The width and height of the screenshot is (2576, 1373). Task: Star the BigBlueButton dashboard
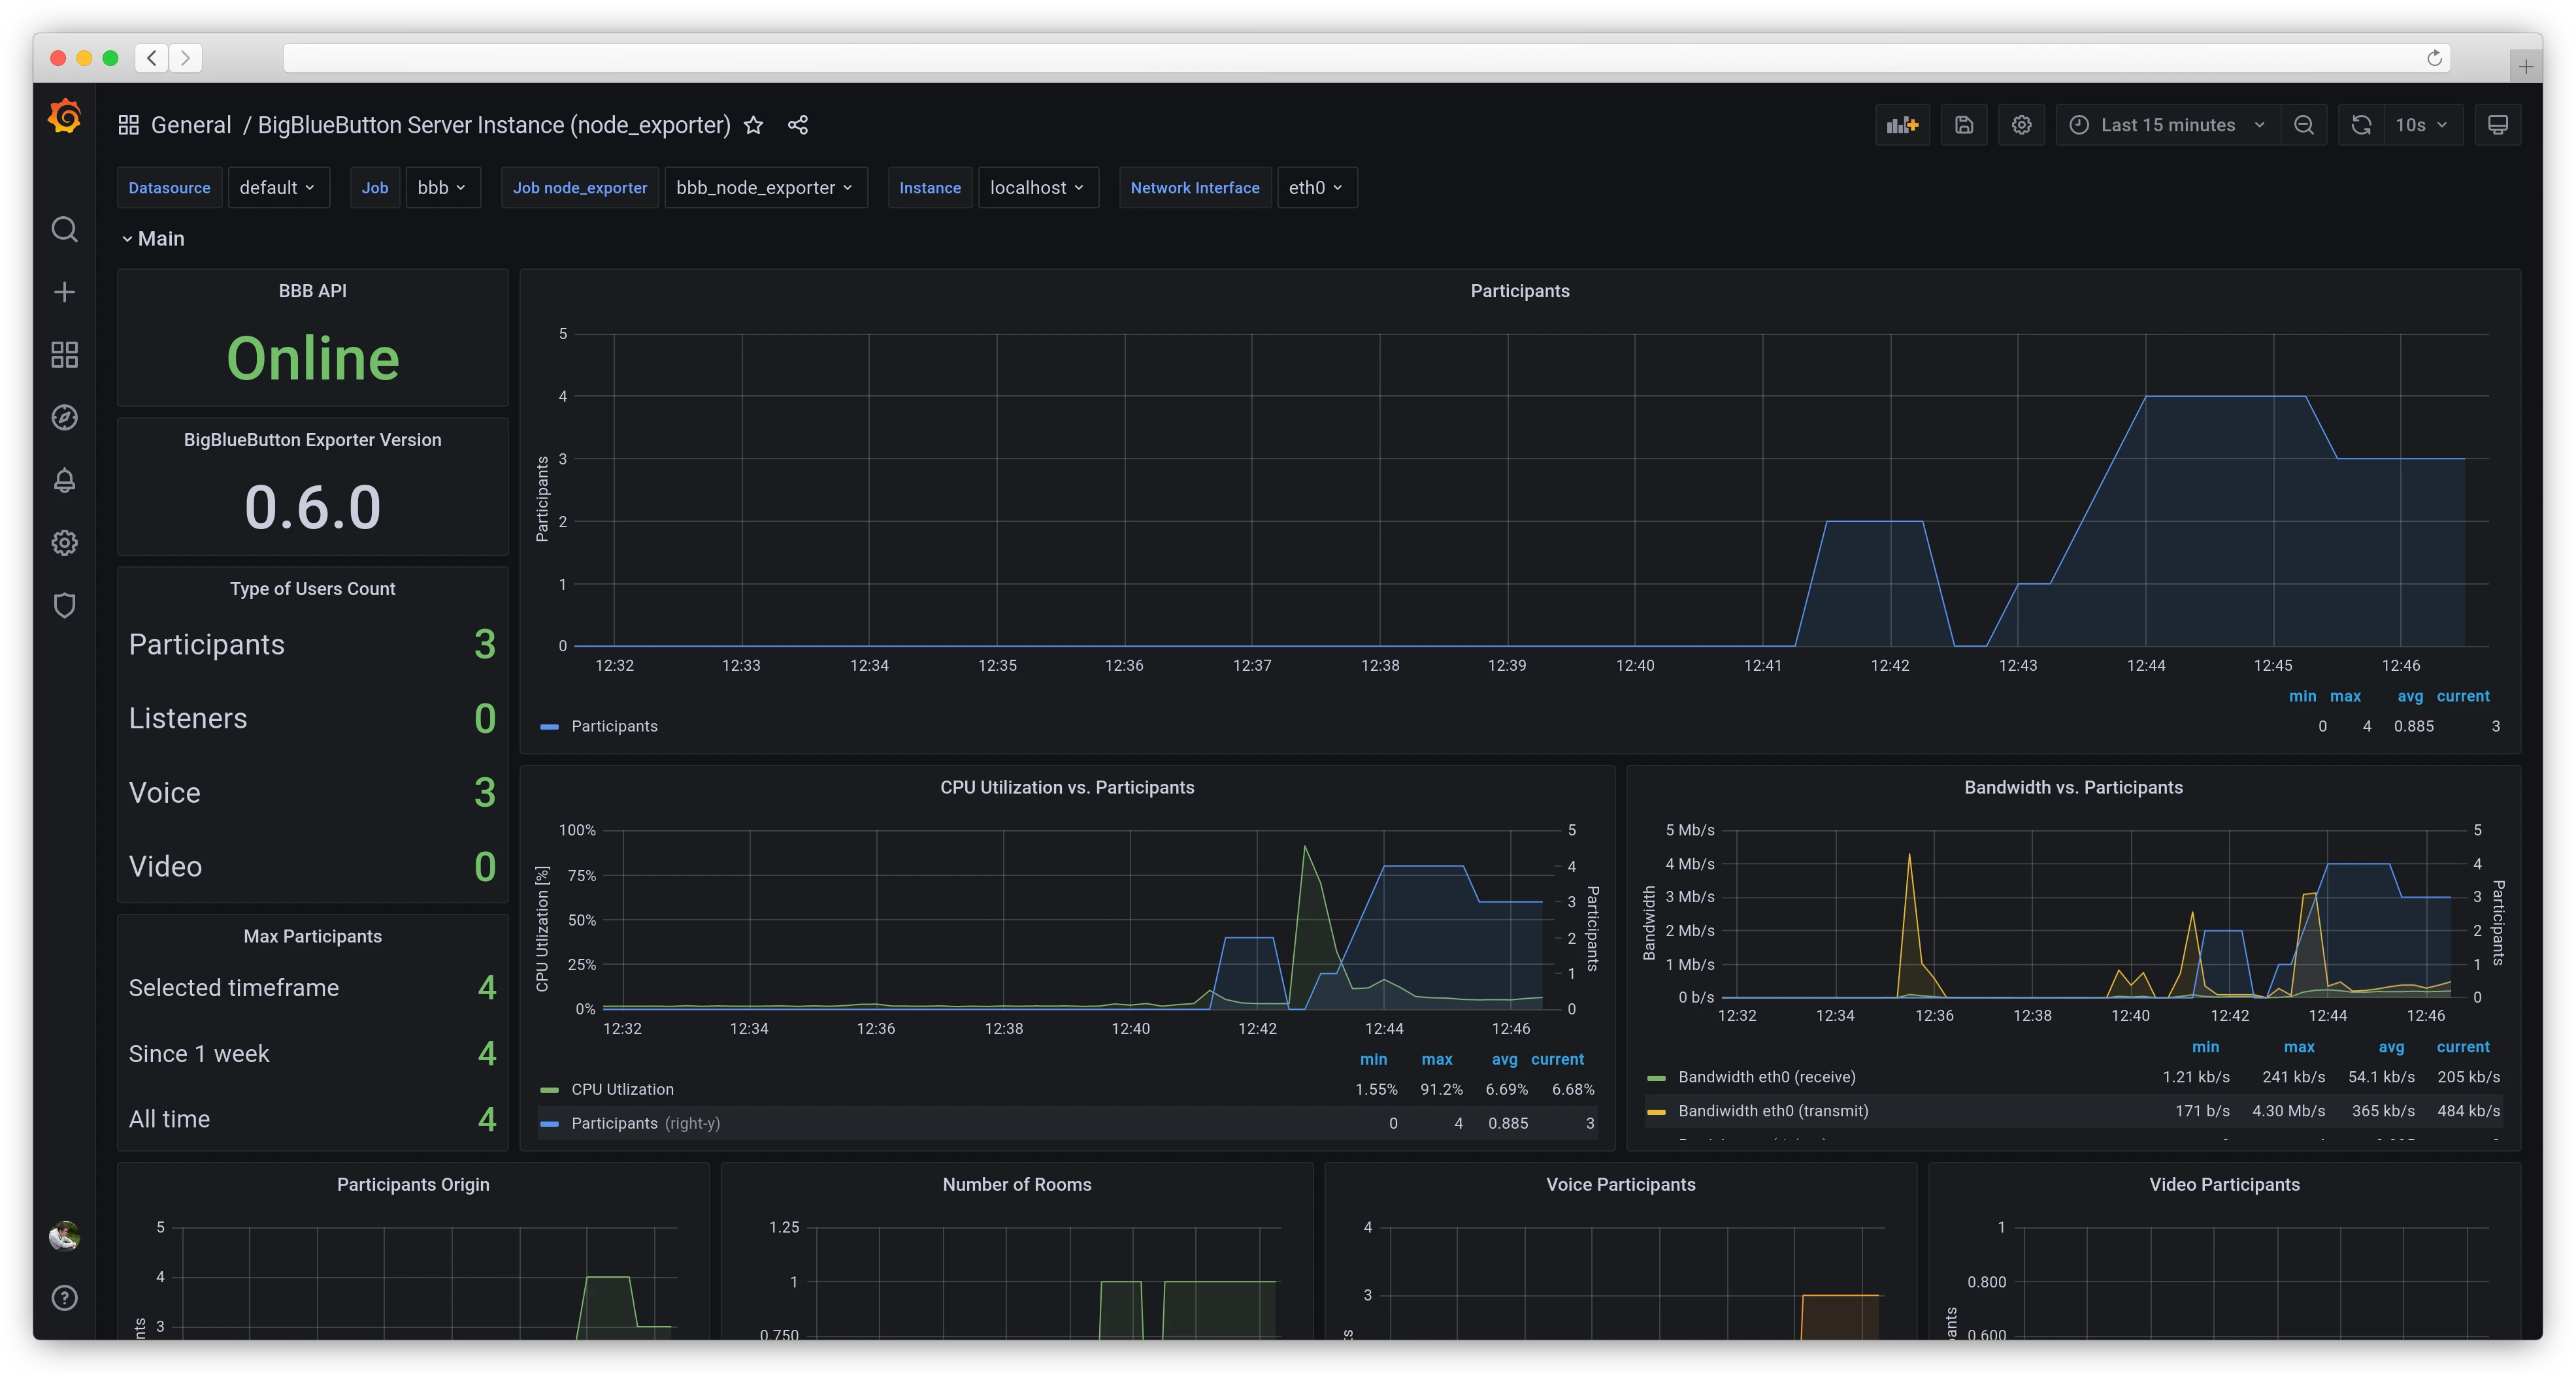(x=753, y=125)
